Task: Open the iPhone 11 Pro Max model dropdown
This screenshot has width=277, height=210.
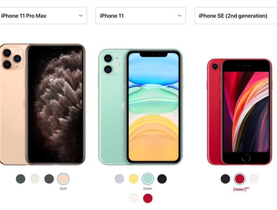Action: [x=43, y=16]
